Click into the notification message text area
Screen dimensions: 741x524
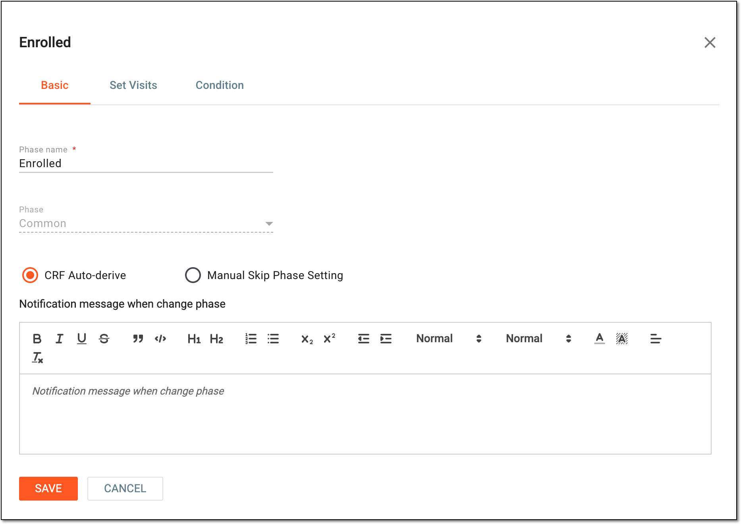tap(365, 414)
